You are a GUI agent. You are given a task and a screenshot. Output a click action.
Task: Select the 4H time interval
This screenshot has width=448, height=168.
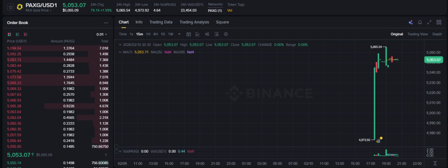pos(155,34)
